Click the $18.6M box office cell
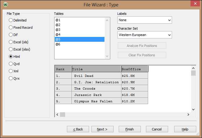Viewport: 202px width, 138px height. coord(135,95)
